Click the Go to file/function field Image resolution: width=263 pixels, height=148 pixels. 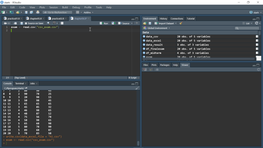point(57,12)
